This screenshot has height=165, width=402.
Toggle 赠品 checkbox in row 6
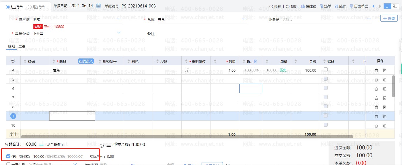(x=326, y=88)
